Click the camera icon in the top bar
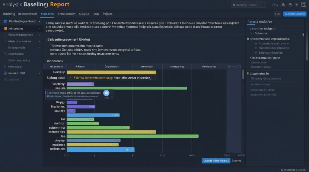Image resolution: width=309 pixels, height=172 pixels. coord(283,5)
